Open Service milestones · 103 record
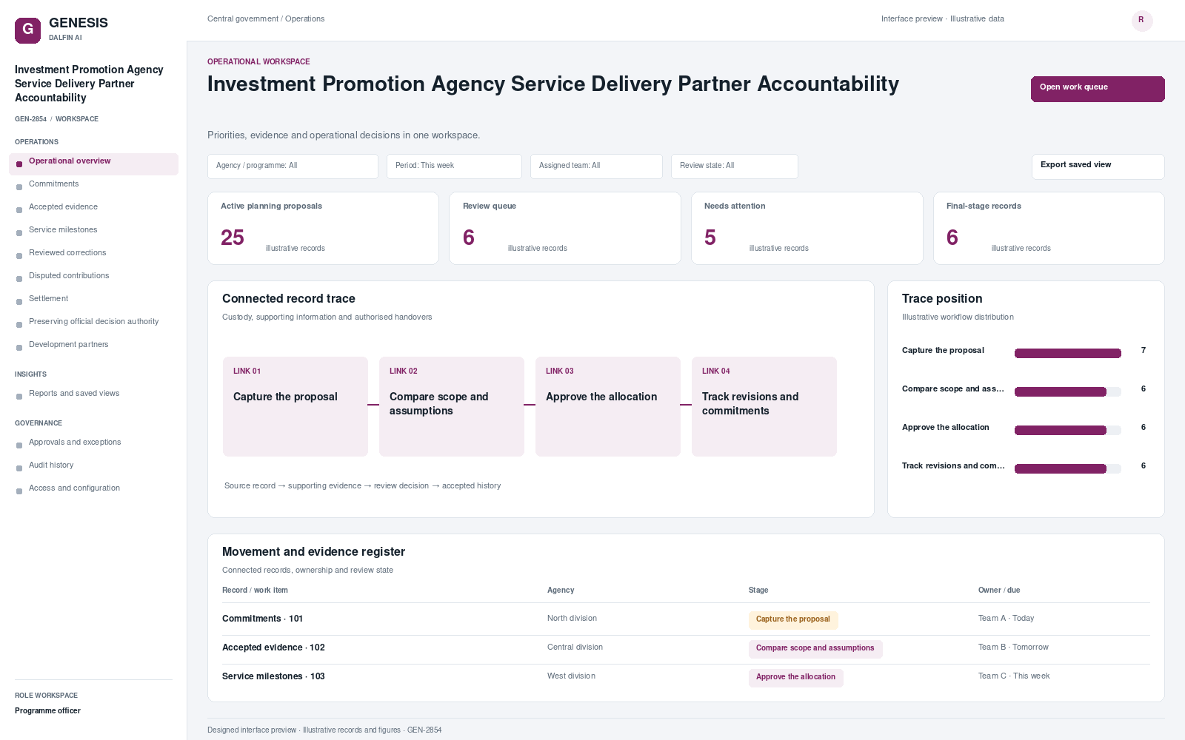1185x740 pixels. 686,677
